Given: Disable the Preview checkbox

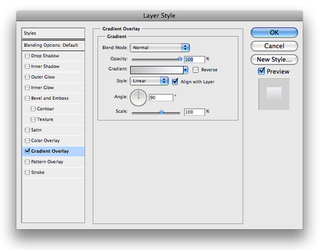Looking at the screenshot, I should coord(261,71).
